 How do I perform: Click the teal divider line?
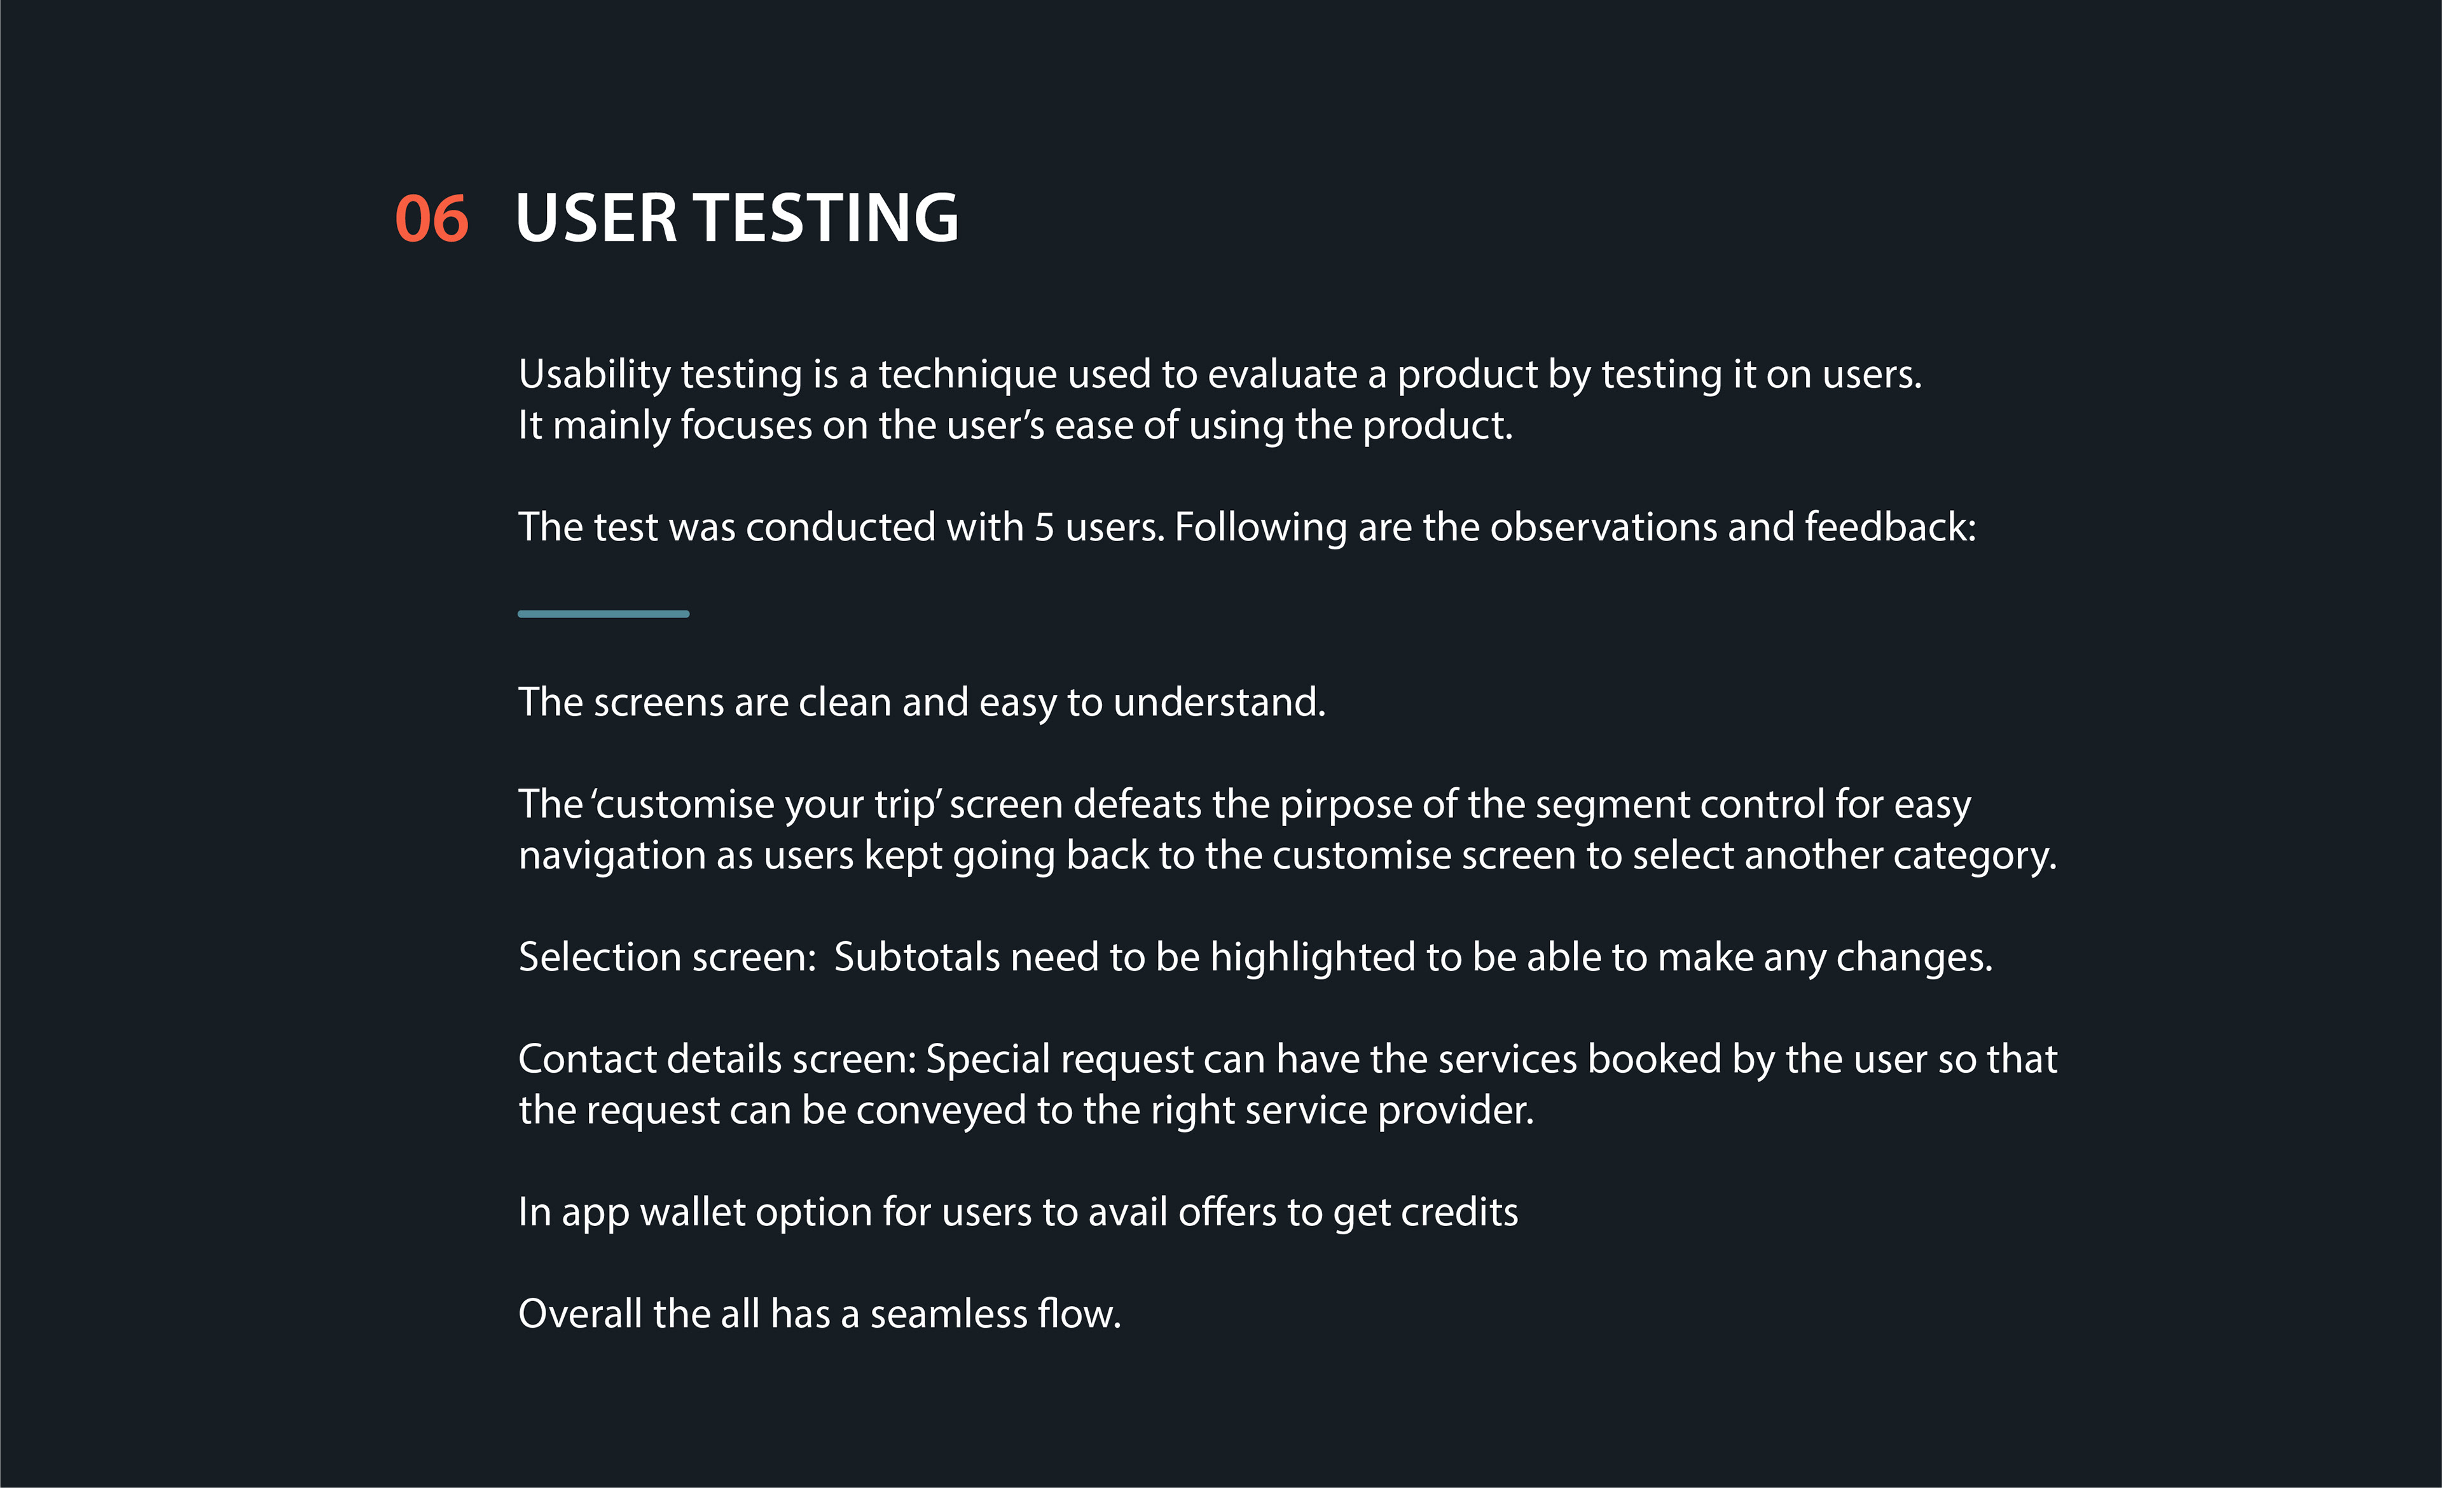pyautogui.click(x=604, y=614)
